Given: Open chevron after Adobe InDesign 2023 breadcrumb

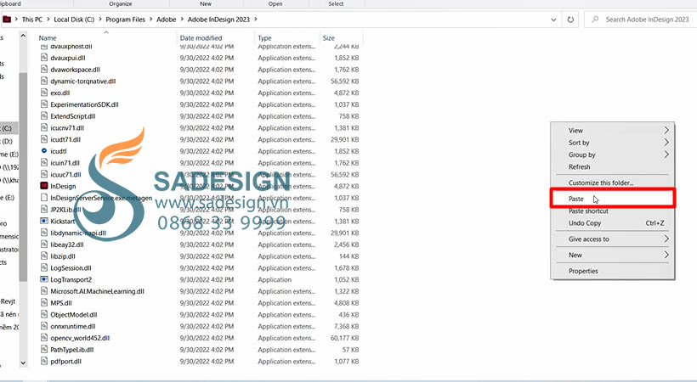Looking at the screenshot, I should (x=256, y=20).
